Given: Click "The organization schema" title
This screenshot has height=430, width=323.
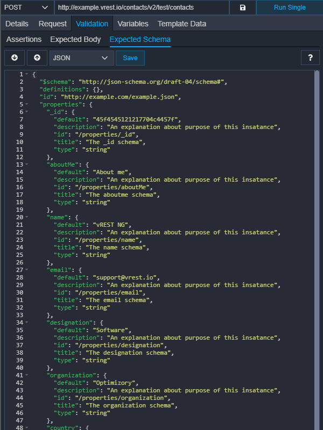Looking at the screenshot, I should [130, 405].
